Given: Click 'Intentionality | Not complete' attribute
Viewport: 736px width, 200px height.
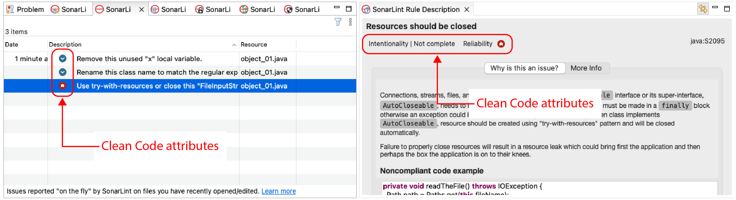Looking at the screenshot, I should pyautogui.click(x=411, y=44).
